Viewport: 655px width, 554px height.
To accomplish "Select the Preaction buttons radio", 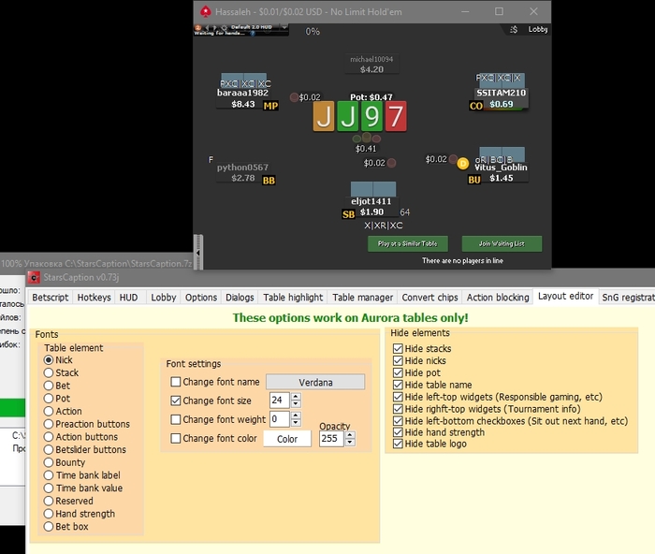I will coord(49,424).
